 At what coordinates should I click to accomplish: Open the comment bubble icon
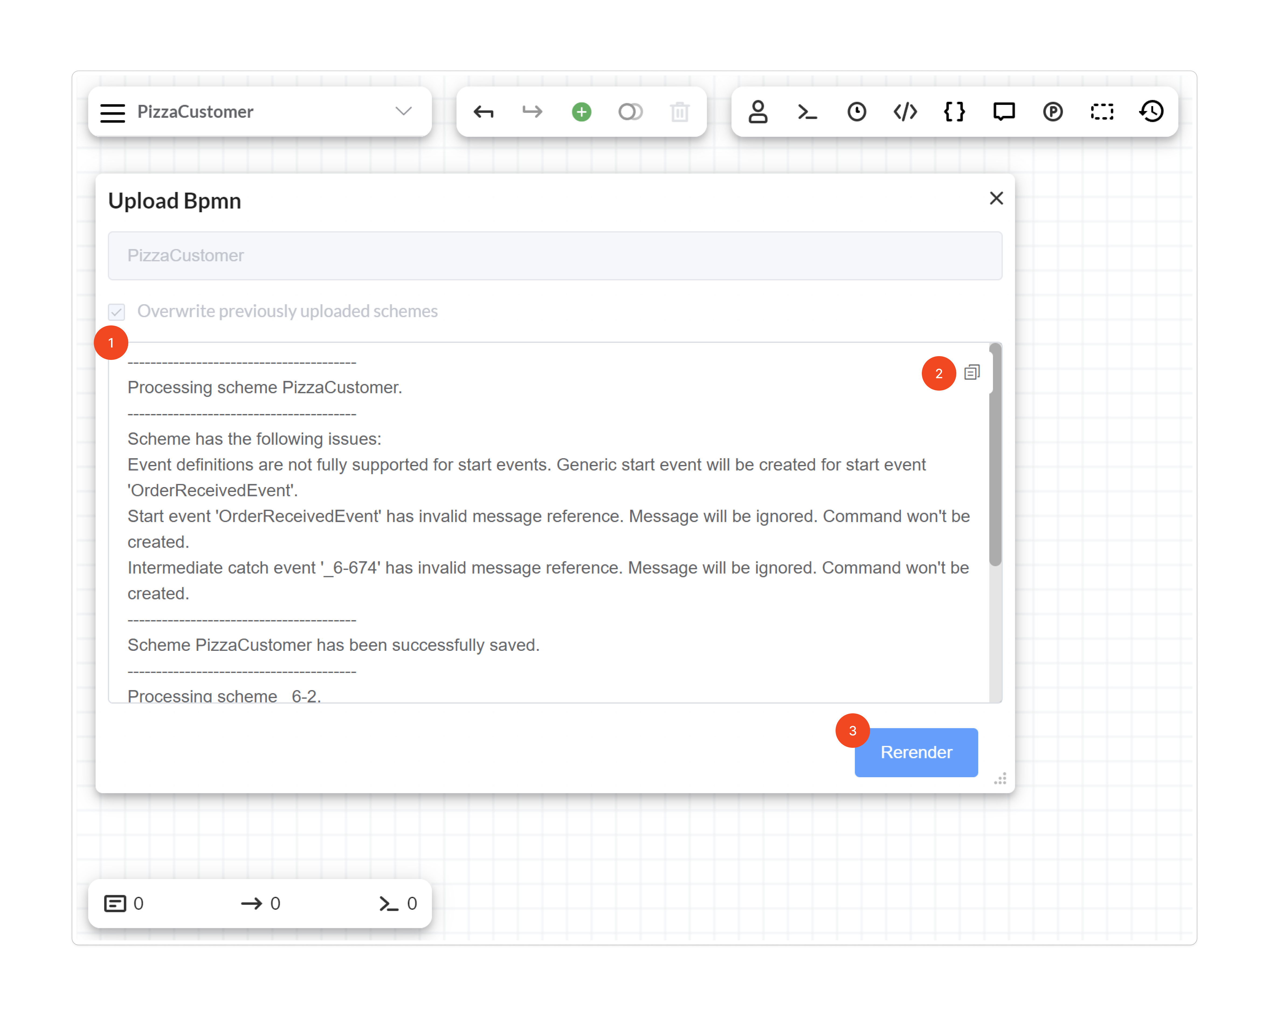pyautogui.click(x=1004, y=112)
